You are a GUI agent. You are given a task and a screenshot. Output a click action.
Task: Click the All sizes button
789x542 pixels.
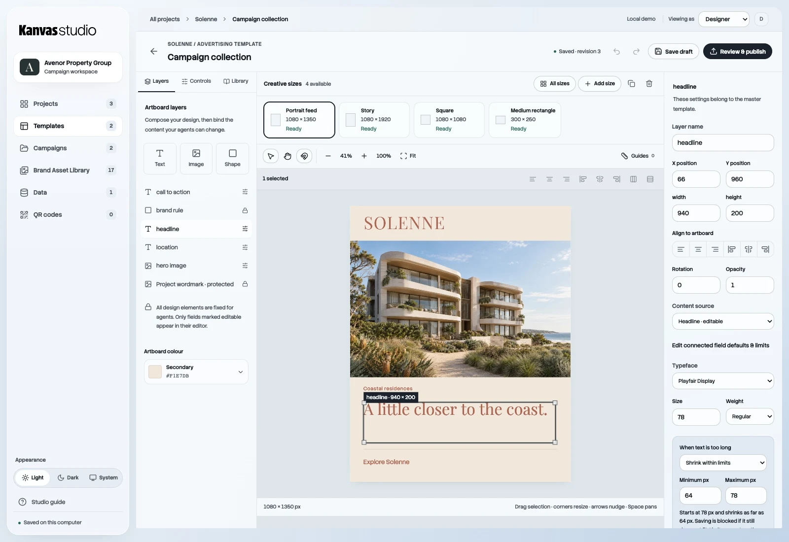[555, 84]
